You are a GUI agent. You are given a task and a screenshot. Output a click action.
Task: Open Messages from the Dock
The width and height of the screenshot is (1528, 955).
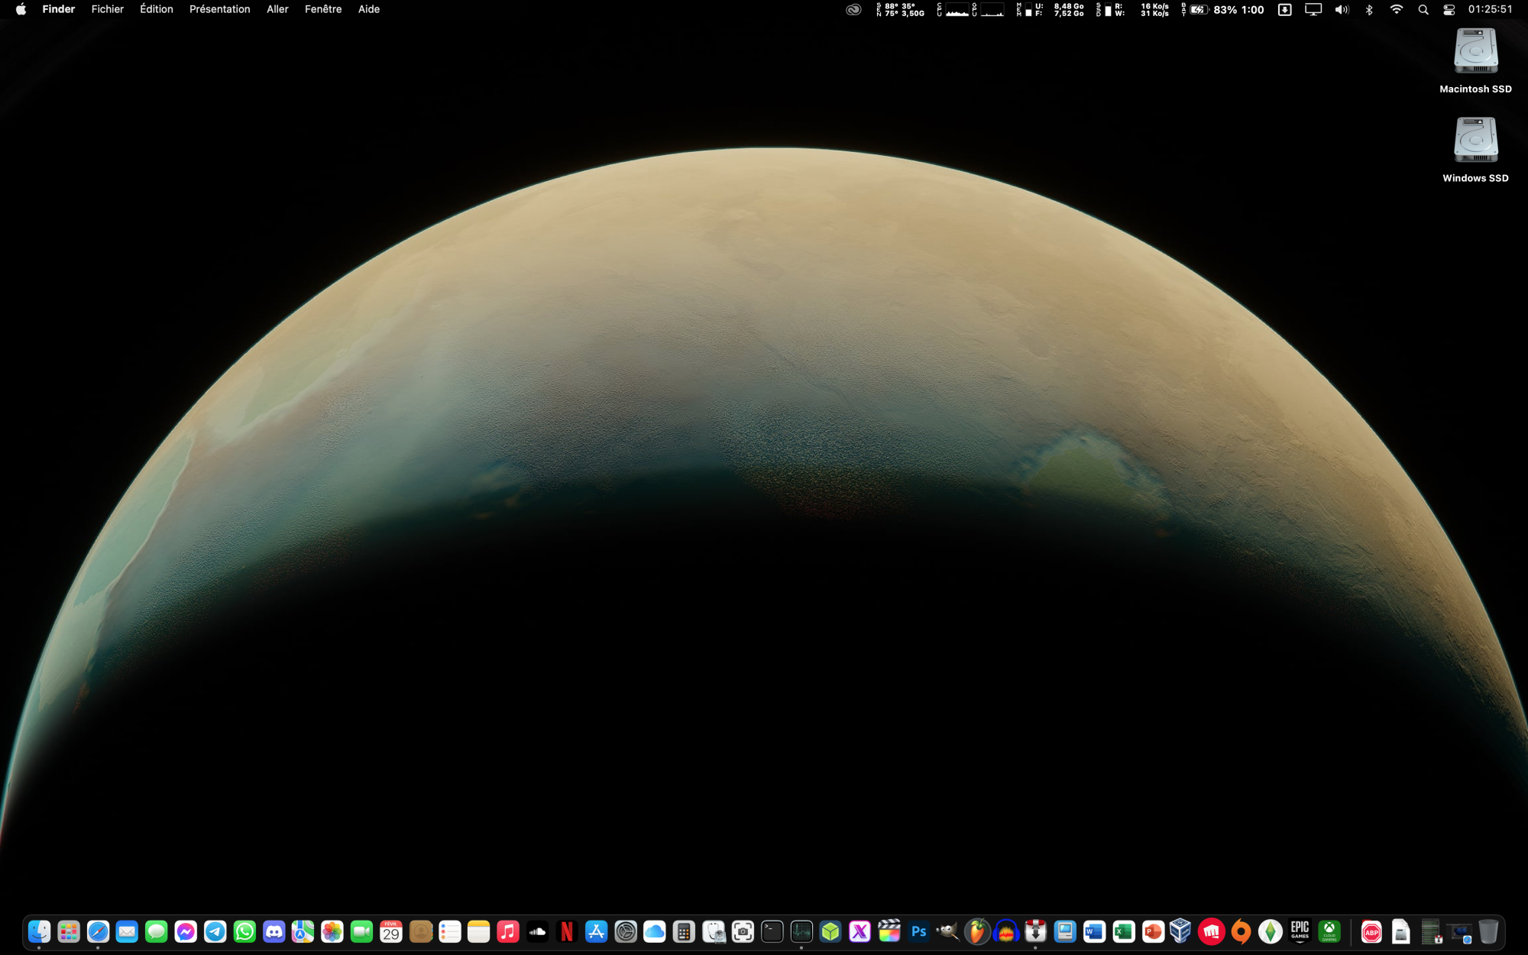(x=157, y=931)
